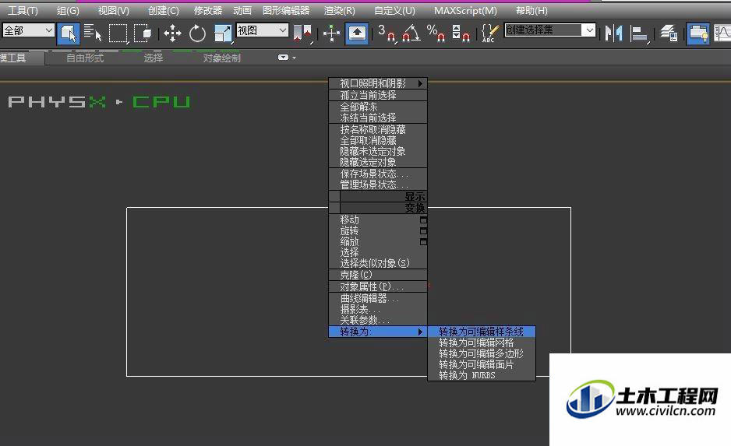Open the 自定义(U) menu
The width and height of the screenshot is (731, 446).
tap(394, 10)
